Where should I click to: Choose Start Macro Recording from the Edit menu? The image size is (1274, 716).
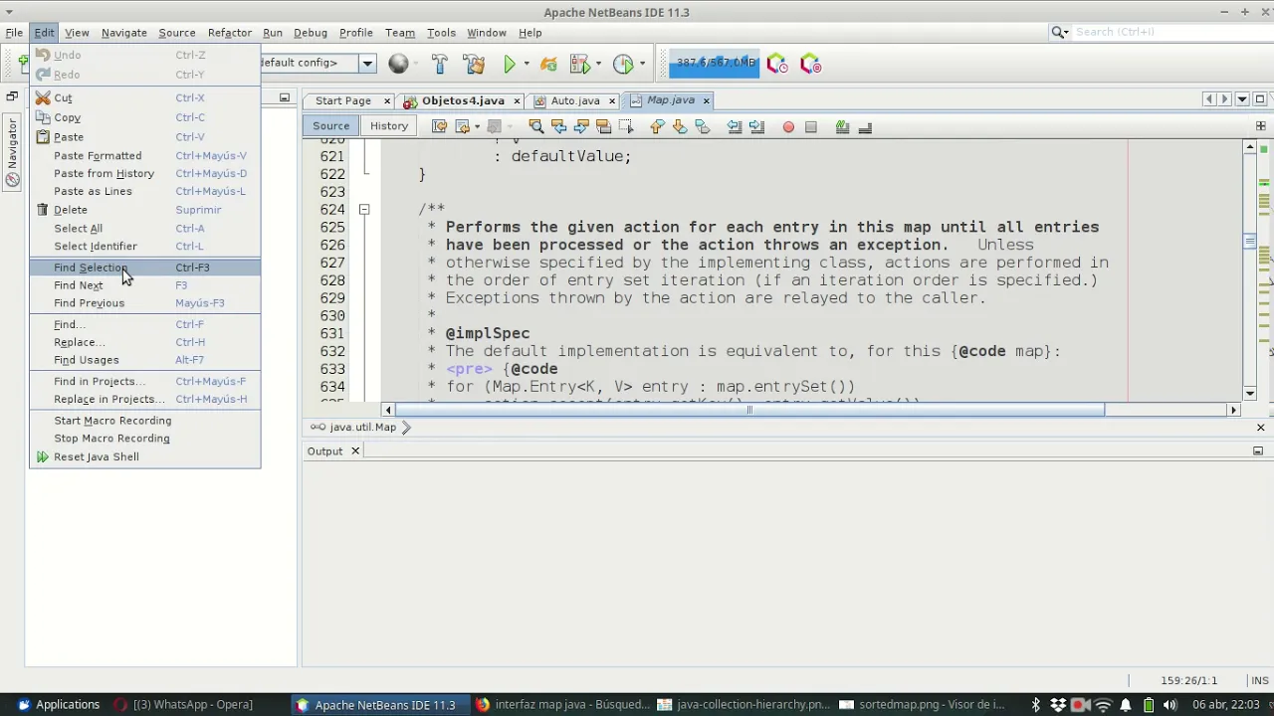(145, 421)
